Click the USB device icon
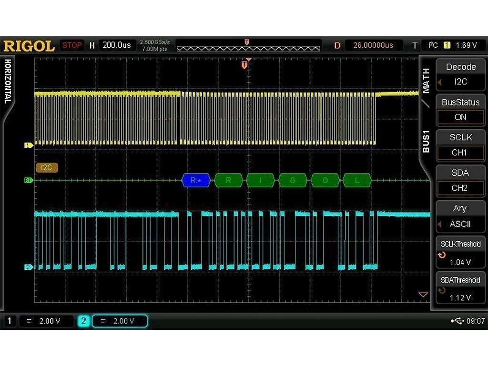Screen dimensions: 488x366 (x=457, y=321)
